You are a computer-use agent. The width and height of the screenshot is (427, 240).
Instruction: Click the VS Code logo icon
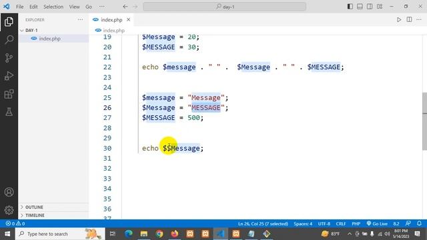(7, 7)
